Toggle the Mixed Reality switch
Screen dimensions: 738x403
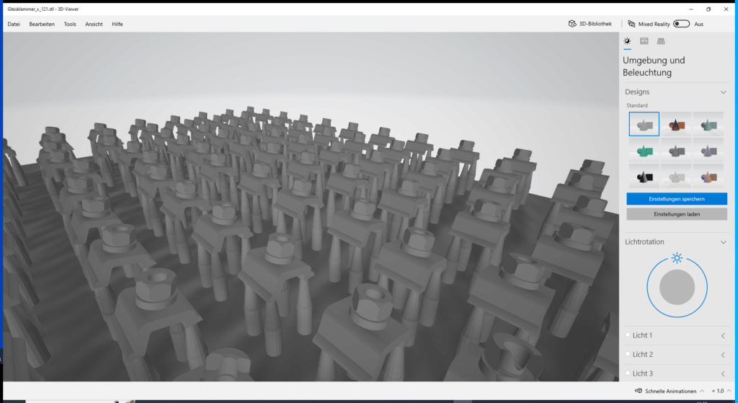pos(681,24)
